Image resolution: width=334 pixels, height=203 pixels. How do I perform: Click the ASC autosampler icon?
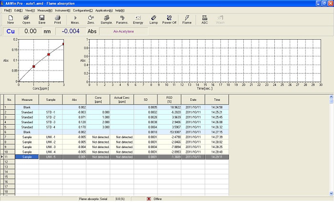[x=205, y=20]
